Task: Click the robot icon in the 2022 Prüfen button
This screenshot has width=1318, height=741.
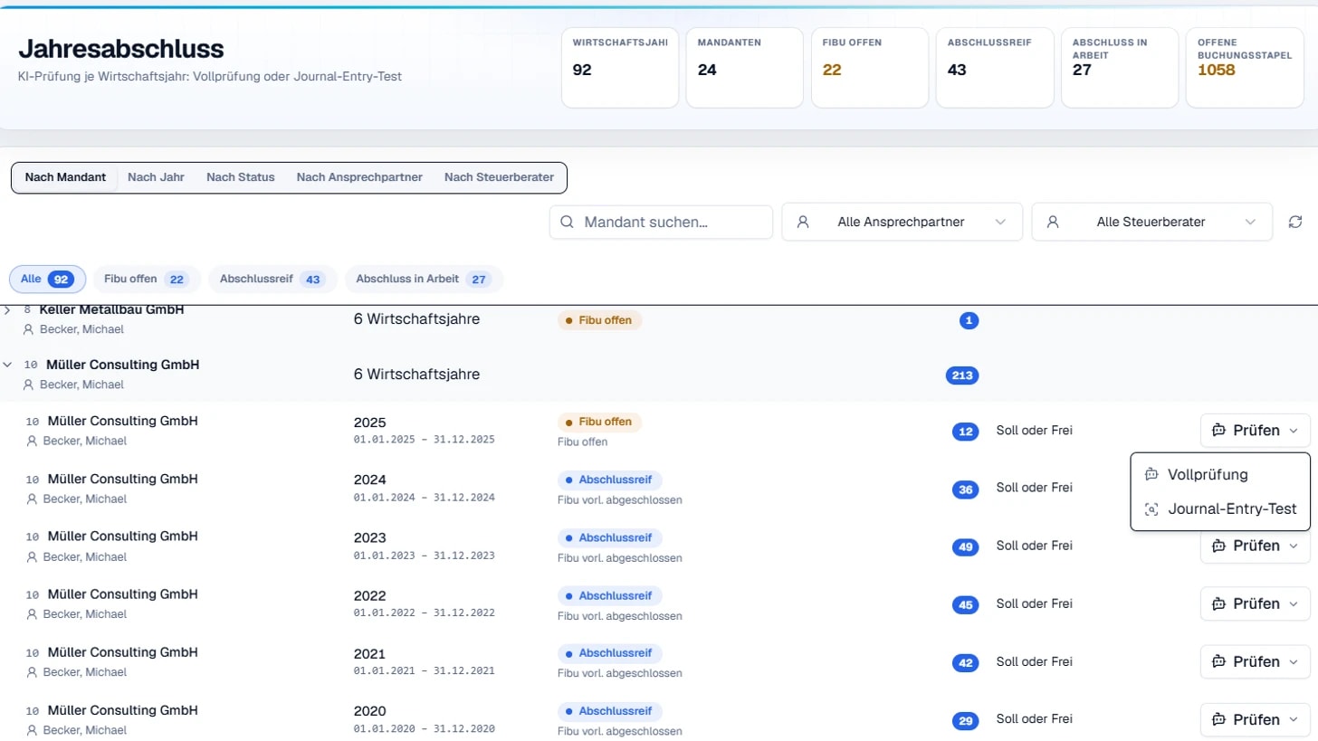Action: pyautogui.click(x=1218, y=603)
